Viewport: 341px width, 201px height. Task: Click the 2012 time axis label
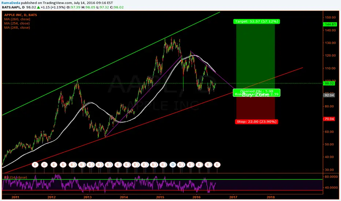tap(52, 197)
